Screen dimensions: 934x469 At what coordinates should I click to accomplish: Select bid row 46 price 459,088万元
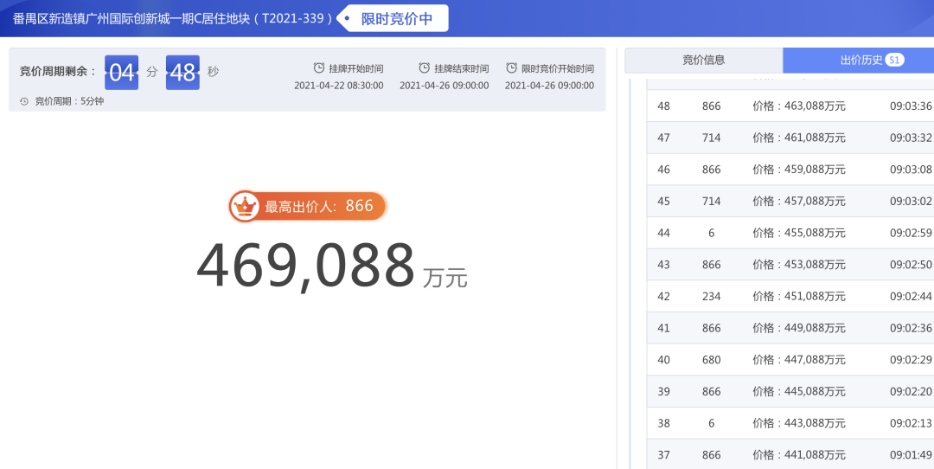[790, 170]
